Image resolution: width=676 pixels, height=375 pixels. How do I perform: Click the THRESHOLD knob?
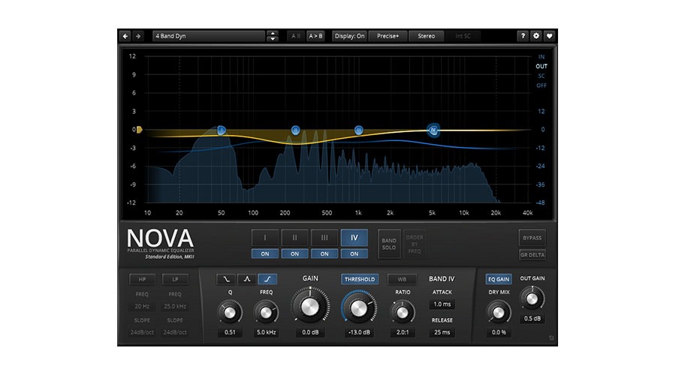359,307
